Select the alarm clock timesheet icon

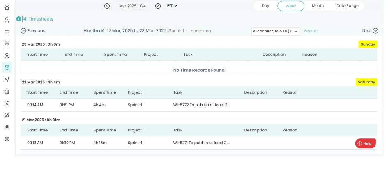tap(7, 67)
